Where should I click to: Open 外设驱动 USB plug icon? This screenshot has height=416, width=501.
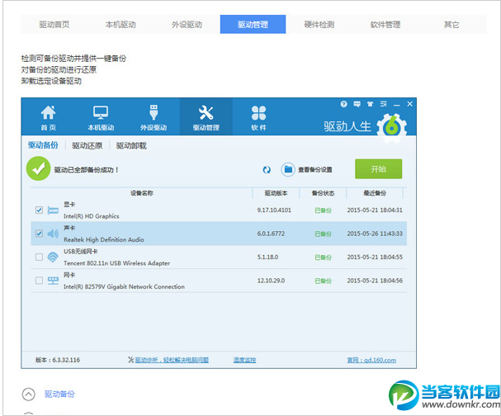click(x=154, y=113)
